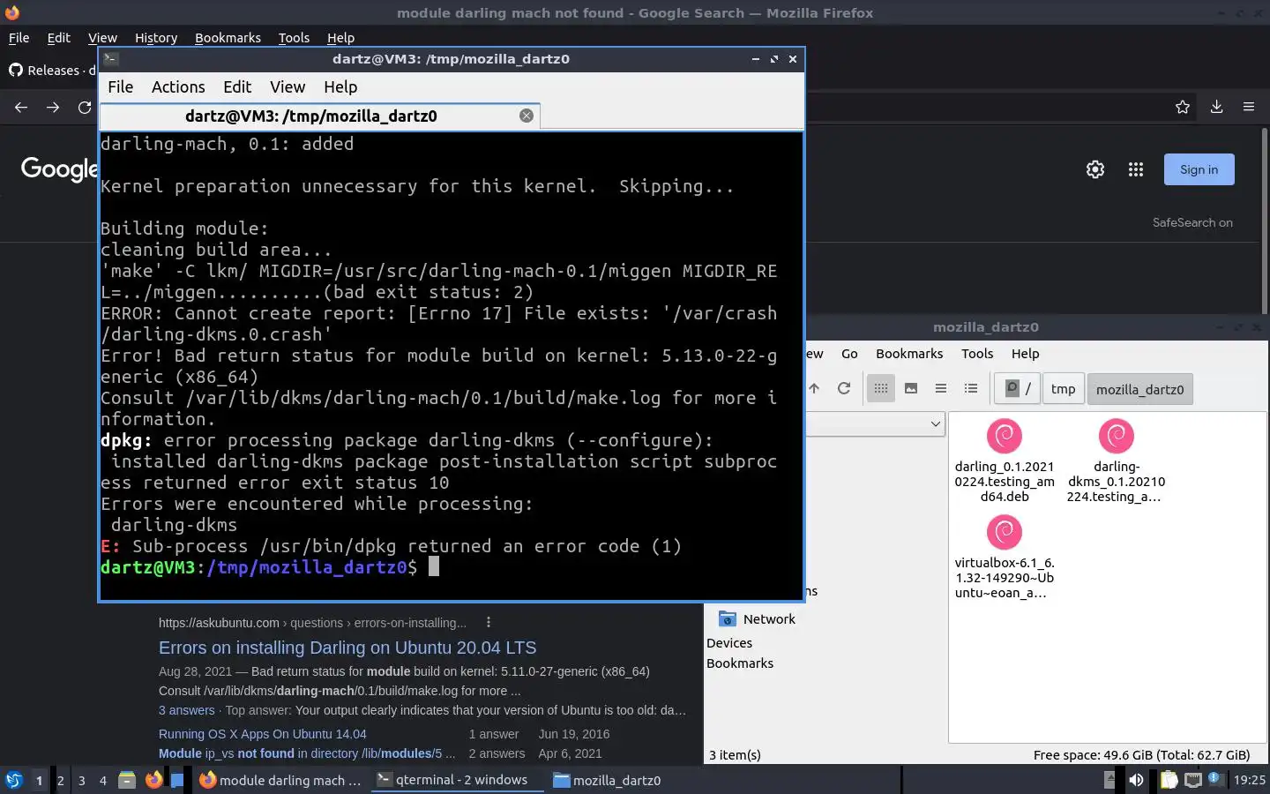Open volume control in system tray
This screenshot has width=1270, height=794.
pos(1136,780)
